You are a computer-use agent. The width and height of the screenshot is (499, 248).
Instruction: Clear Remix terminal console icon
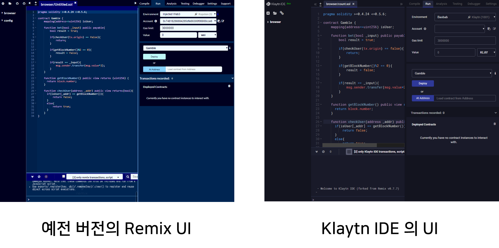click(39, 177)
